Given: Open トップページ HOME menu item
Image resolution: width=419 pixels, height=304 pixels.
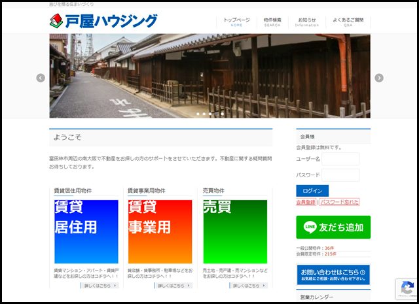Looking at the screenshot, I should (x=236, y=22).
